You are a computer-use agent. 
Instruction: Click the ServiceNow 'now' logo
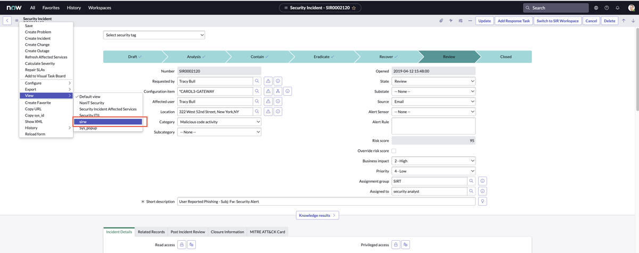[14, 8]
